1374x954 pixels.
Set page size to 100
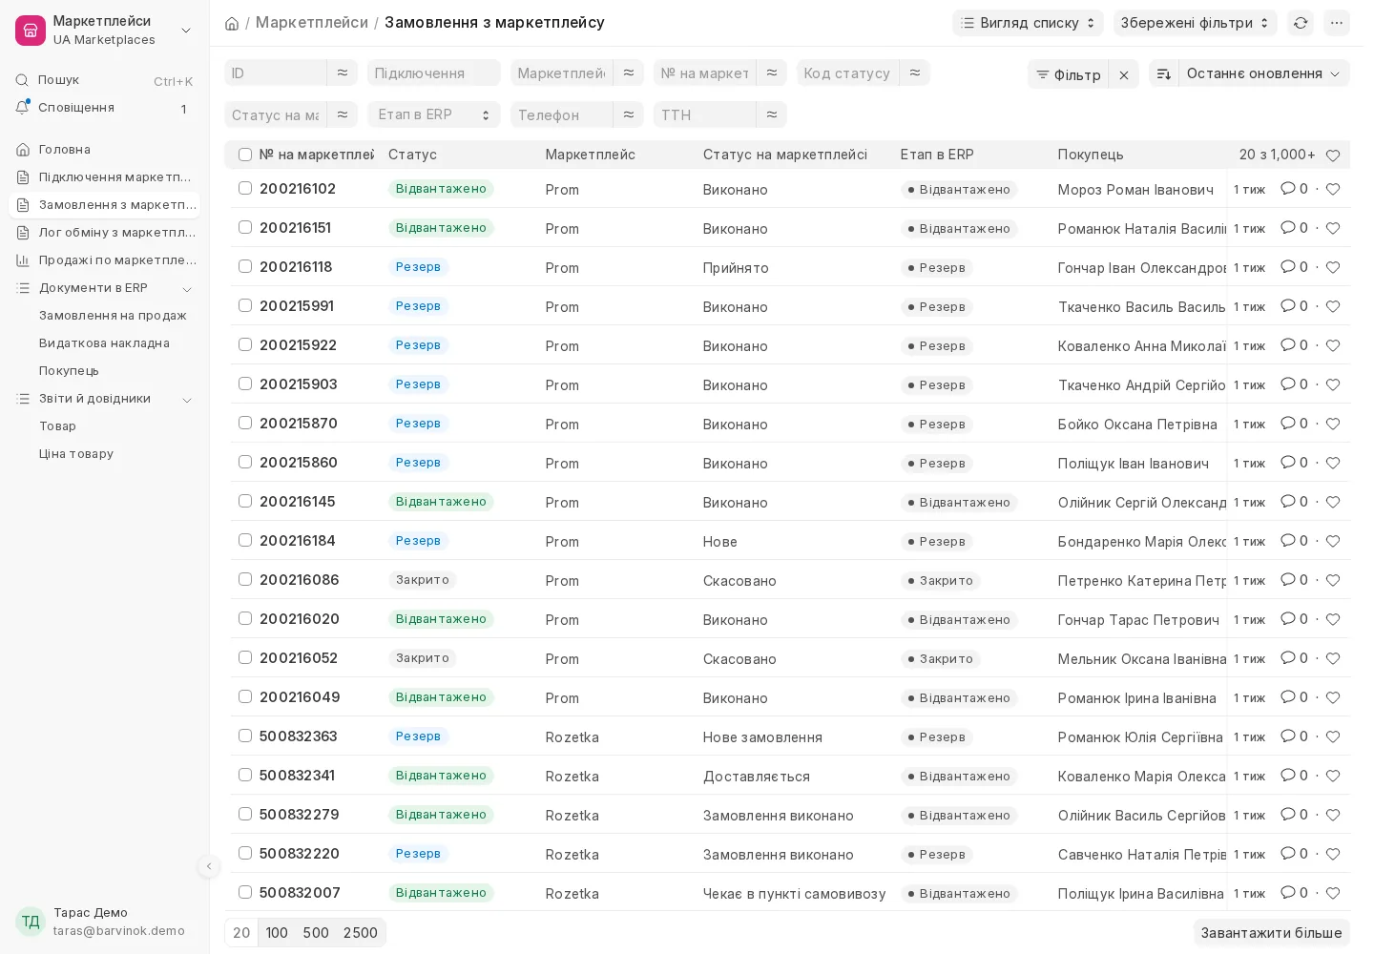pos(277,932)
